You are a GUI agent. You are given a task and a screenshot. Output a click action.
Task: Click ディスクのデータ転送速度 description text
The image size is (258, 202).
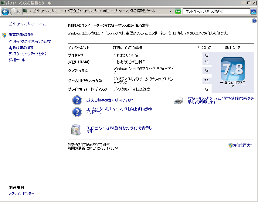132,89
